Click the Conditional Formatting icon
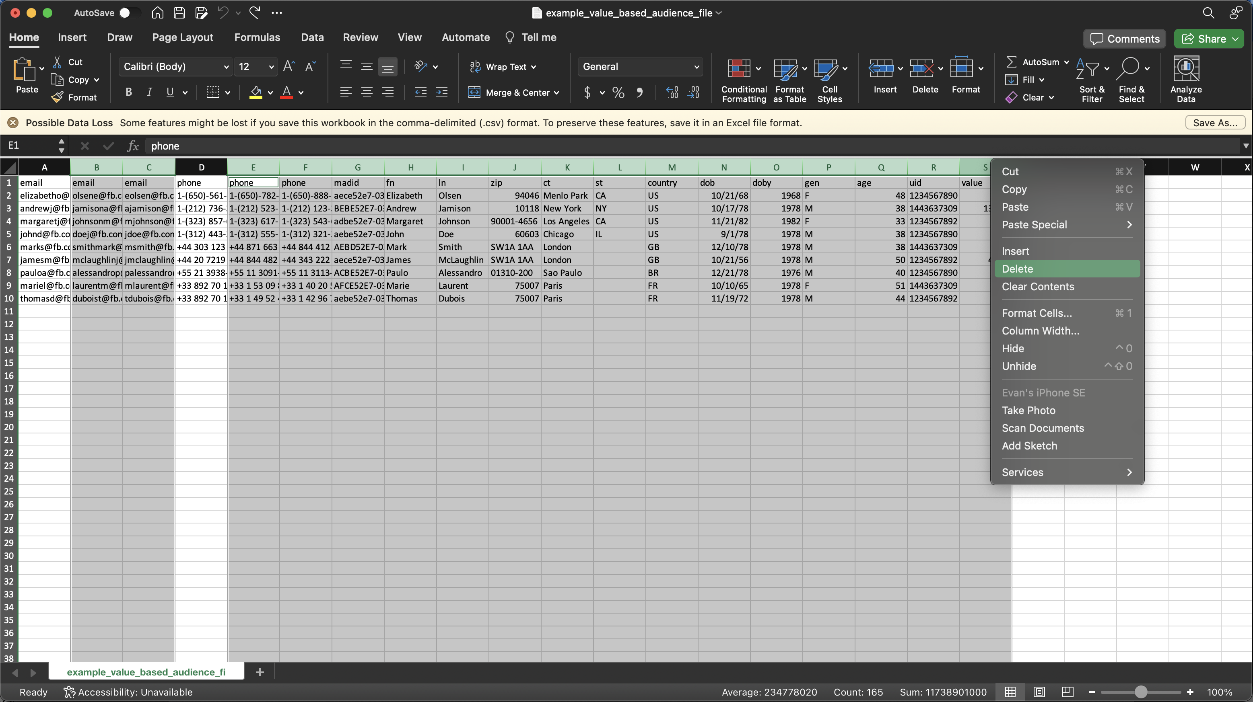This screenshot has height=702, width=1253. point(738,69)
